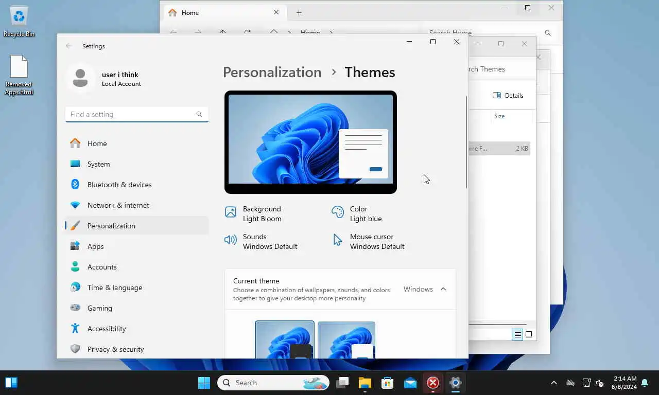
Task: Click the theme preview image
Action: (310, 142)
